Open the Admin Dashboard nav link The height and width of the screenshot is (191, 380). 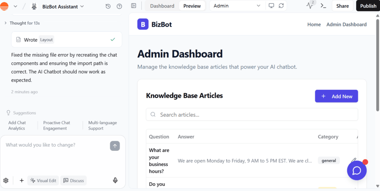click(x=347, y=25)
